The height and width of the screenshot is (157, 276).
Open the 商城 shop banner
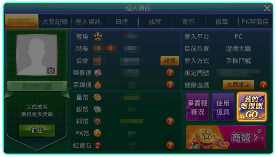pyautogui.click(x=226, y=137)
